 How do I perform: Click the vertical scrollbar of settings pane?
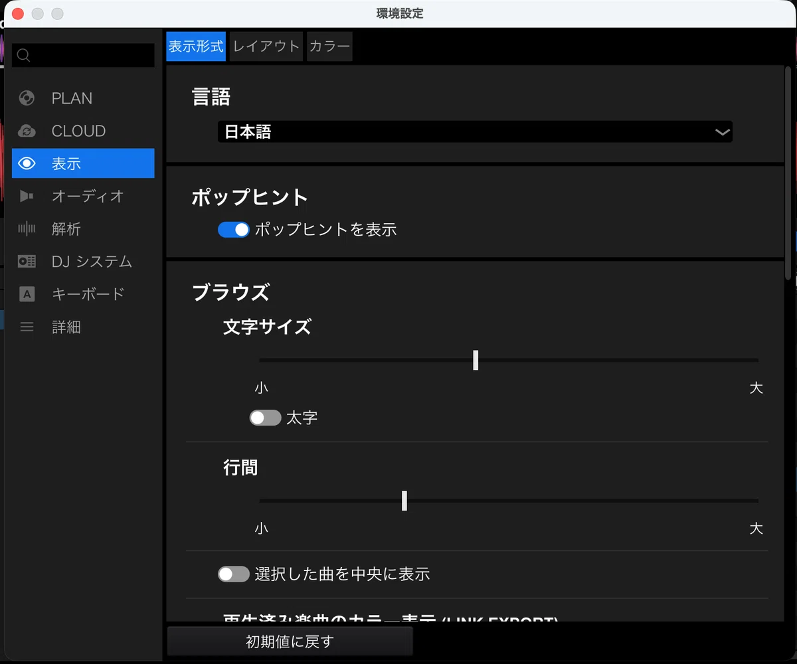click(x=788, y=173)
